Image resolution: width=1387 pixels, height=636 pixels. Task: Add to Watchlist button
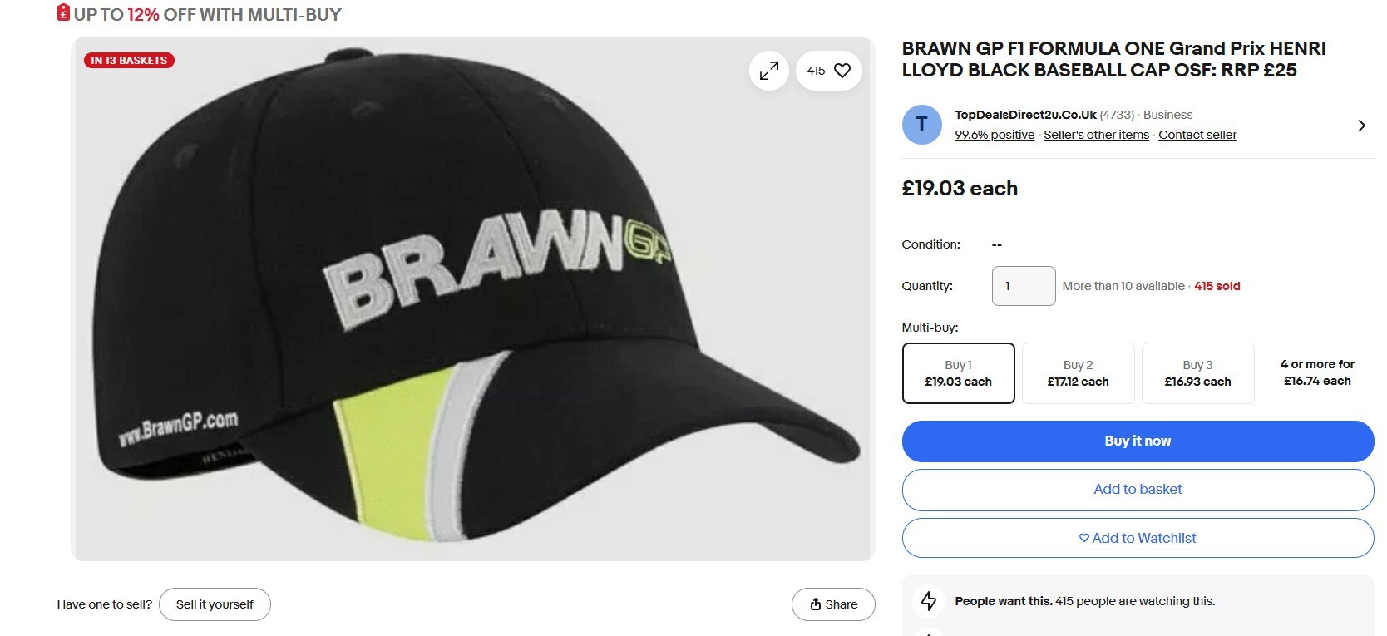tap(1138, 538)
